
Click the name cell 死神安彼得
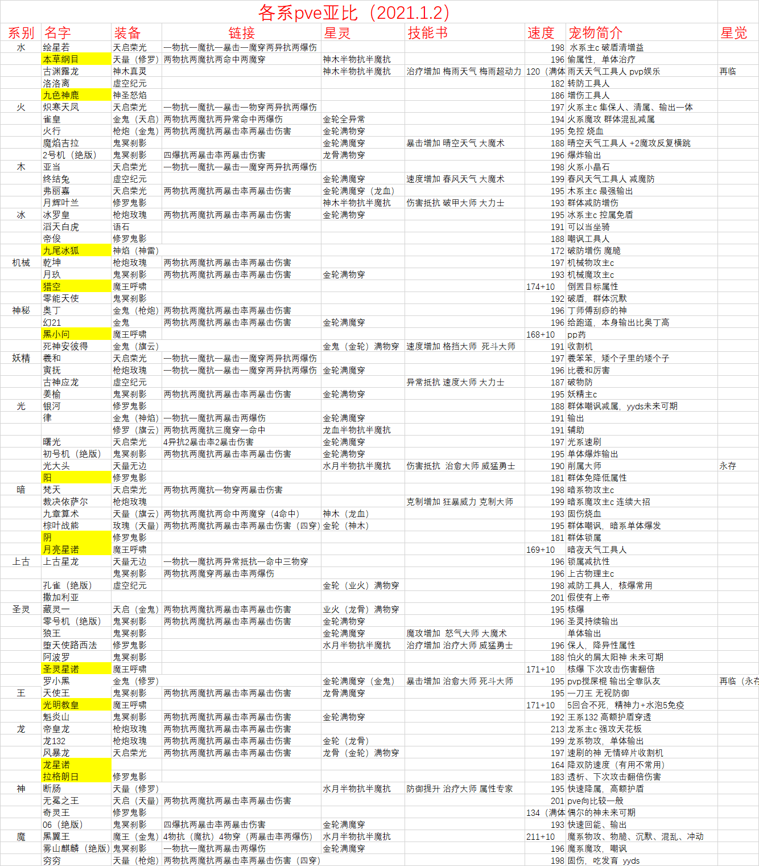[x=76, y=346]
